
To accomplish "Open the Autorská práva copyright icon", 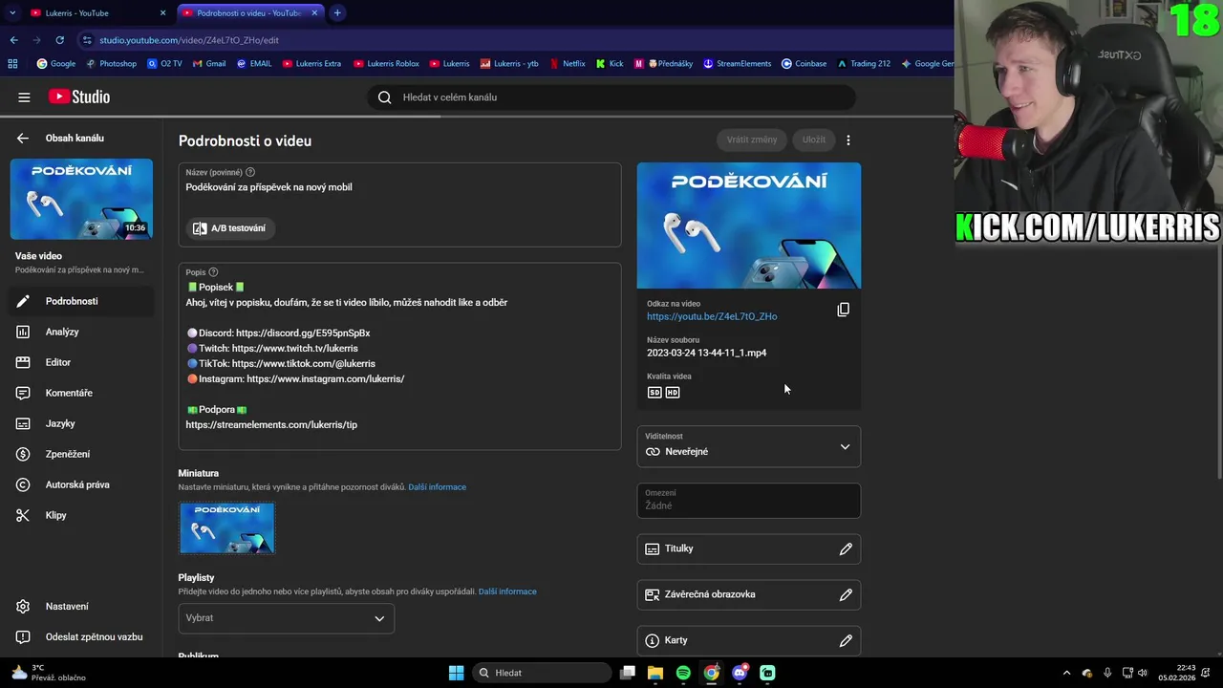I will tap(23, 484).
